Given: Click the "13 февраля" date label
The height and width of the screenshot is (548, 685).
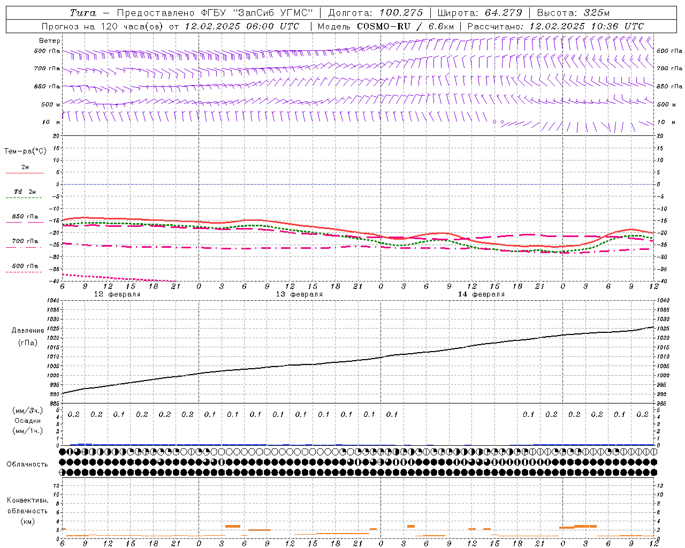Looking at the screenshot, I should tap(299, 294).
